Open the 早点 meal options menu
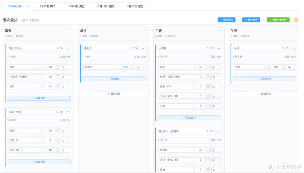 (x=145, y=31)
